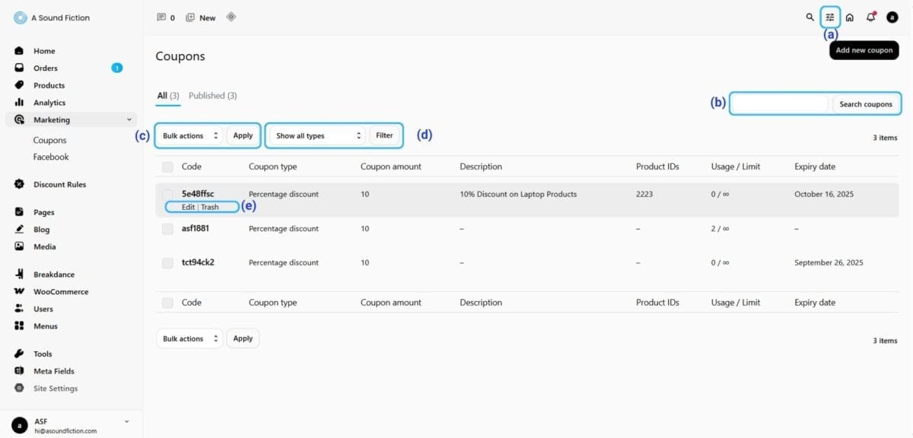Open Breakdance in the sidebar
Image resolution: width=913 pixels, height=438 pixels.
click(x=53, y=275)
